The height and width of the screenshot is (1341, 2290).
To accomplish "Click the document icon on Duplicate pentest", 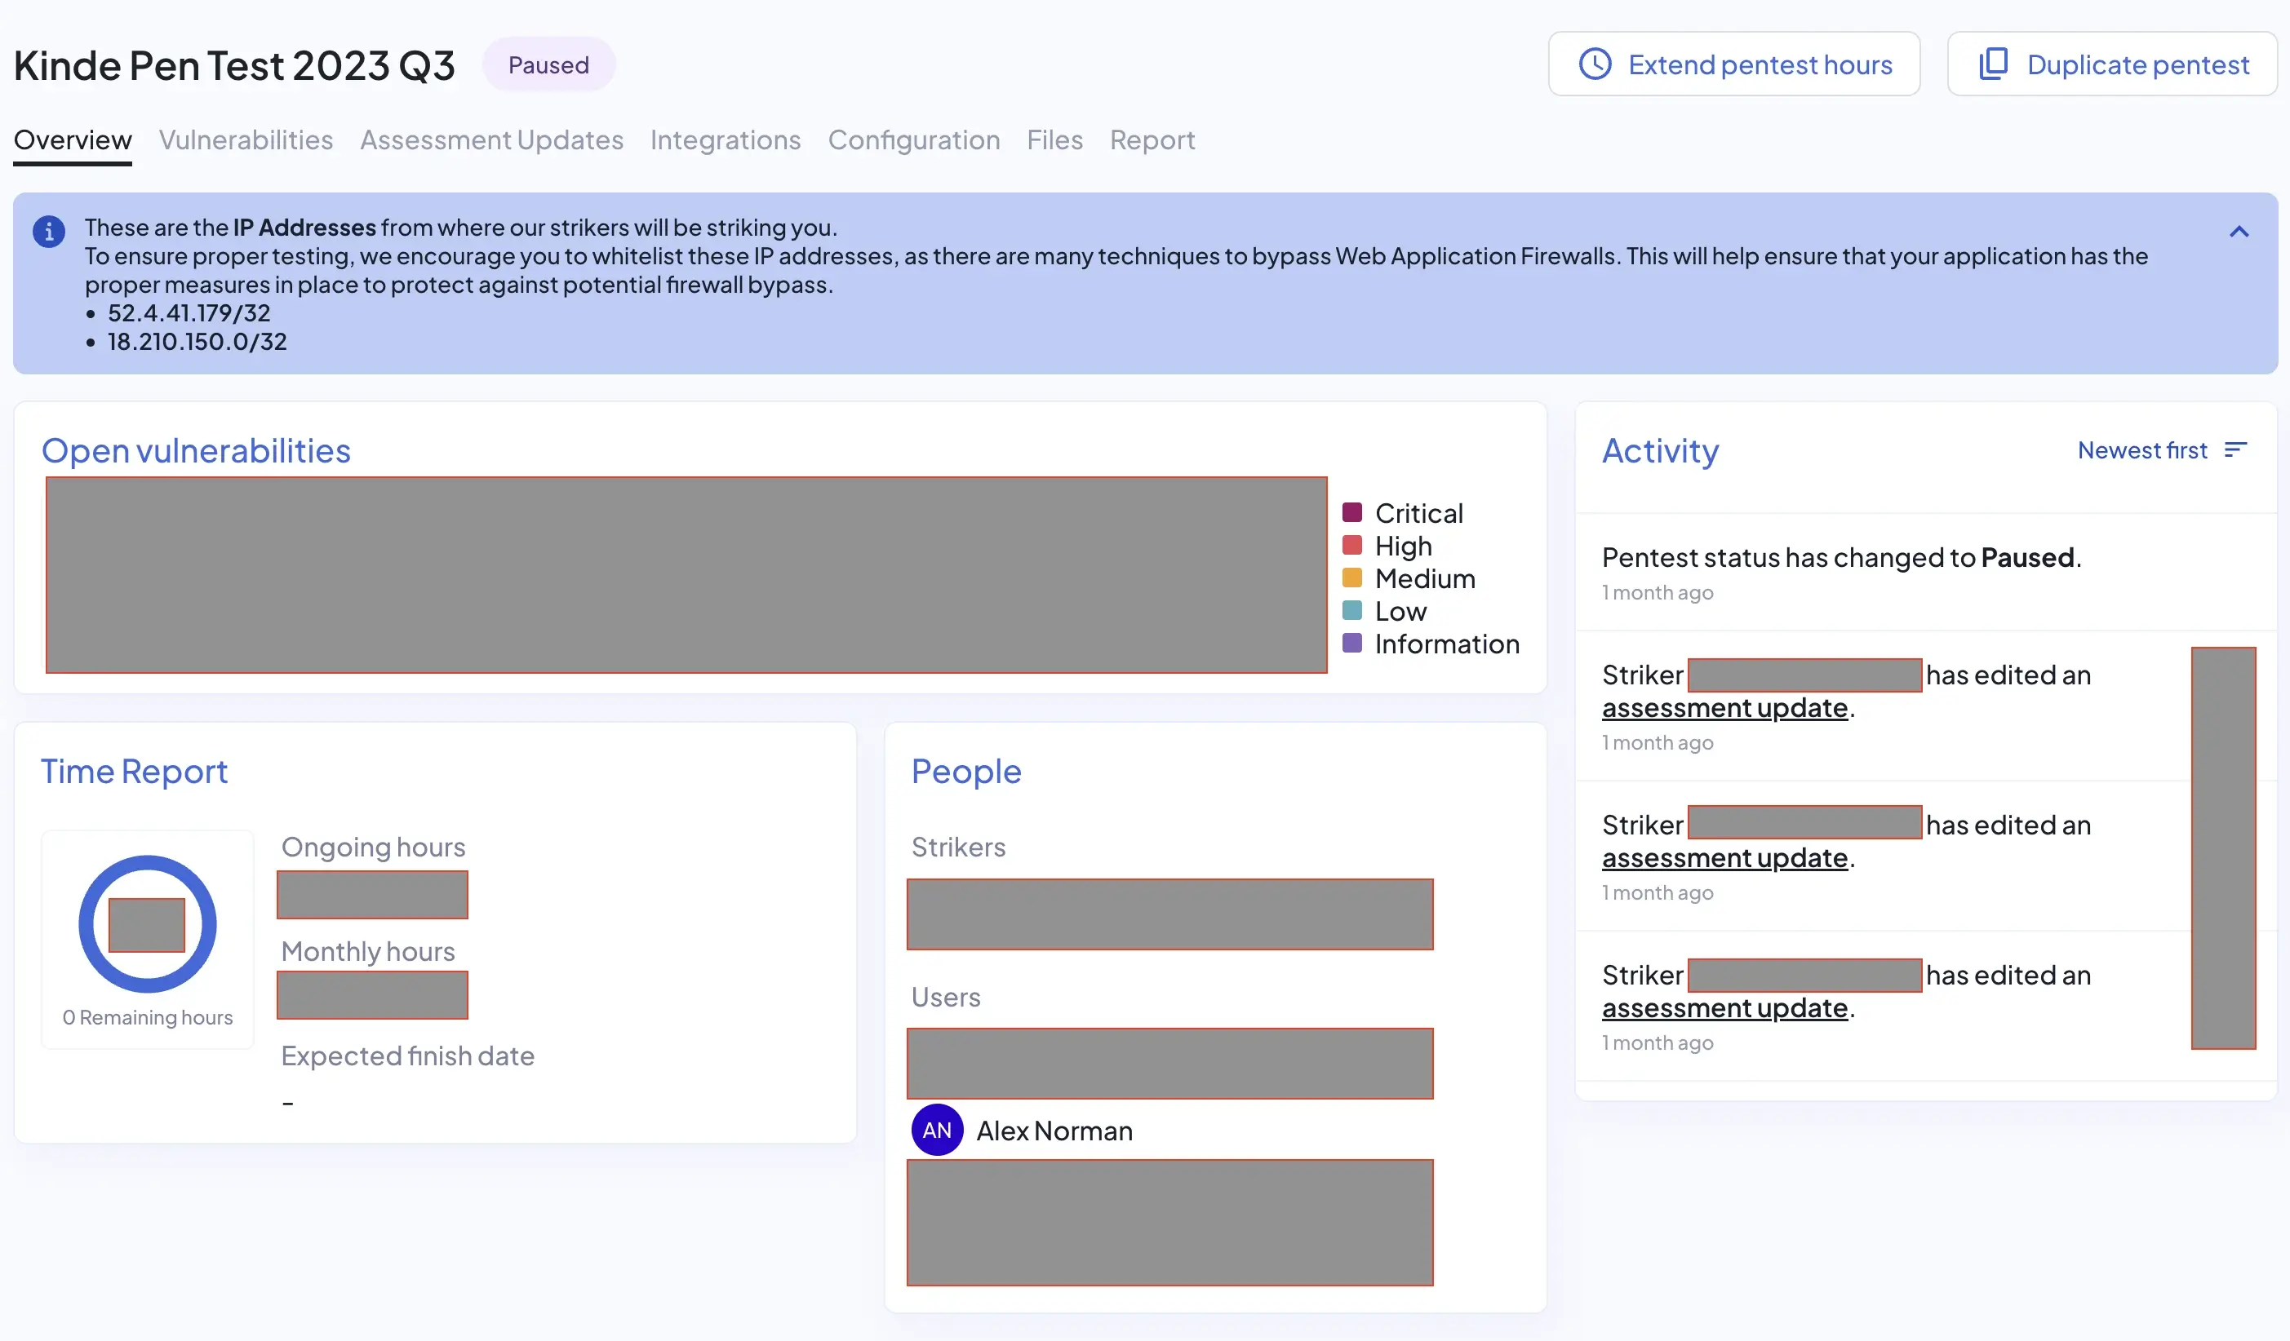I will pyautogui.click(x=1991, y=62).
